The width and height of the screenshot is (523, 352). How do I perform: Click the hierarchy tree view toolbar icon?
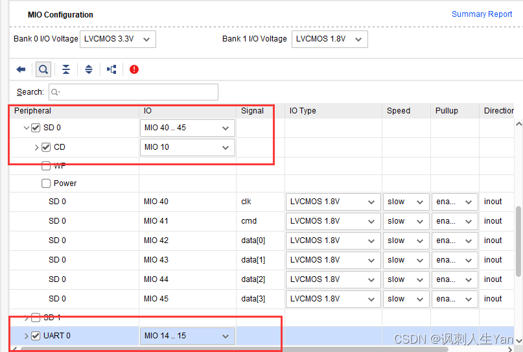coord(111,69)
